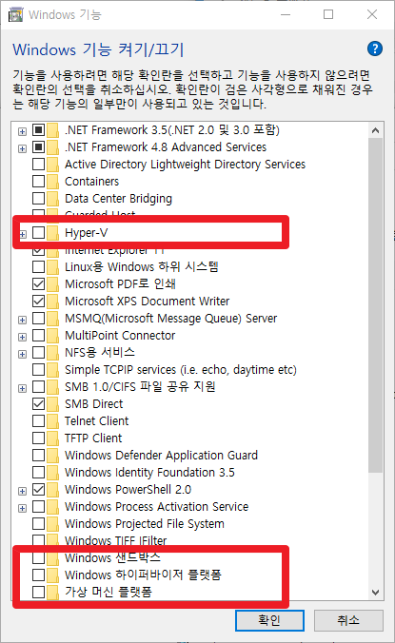Check Windows Defender Application Guard checkbox

click(39, 456)
